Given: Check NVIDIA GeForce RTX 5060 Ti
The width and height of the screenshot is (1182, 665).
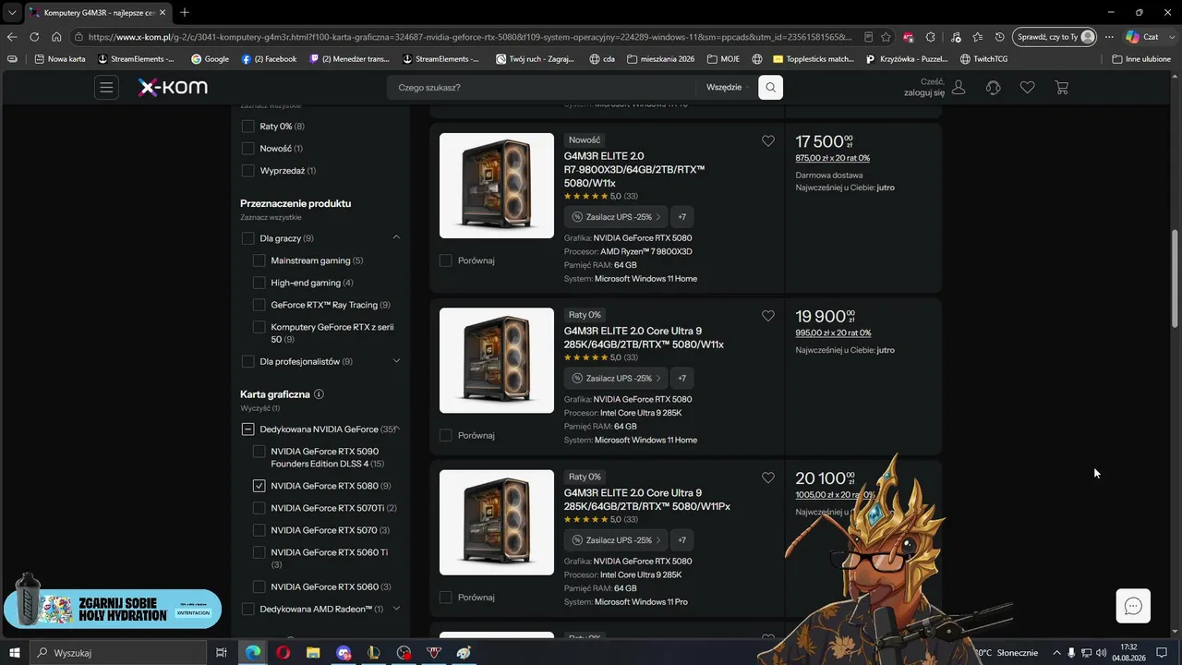Looking at the screenshot, I should pyautogui.click(x=259, y=552).
